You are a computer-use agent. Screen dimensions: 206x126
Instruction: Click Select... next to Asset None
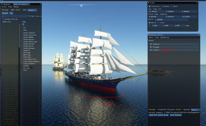pos(32,10)
